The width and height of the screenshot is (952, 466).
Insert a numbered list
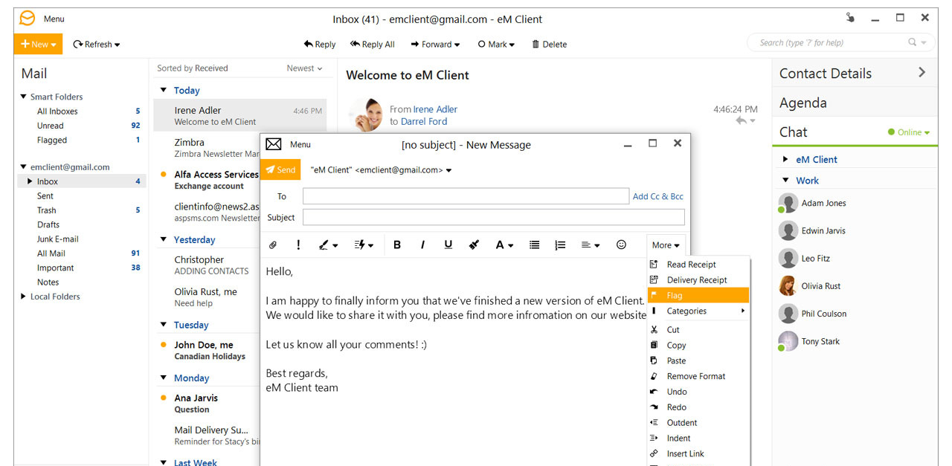[x=560, y=245]
